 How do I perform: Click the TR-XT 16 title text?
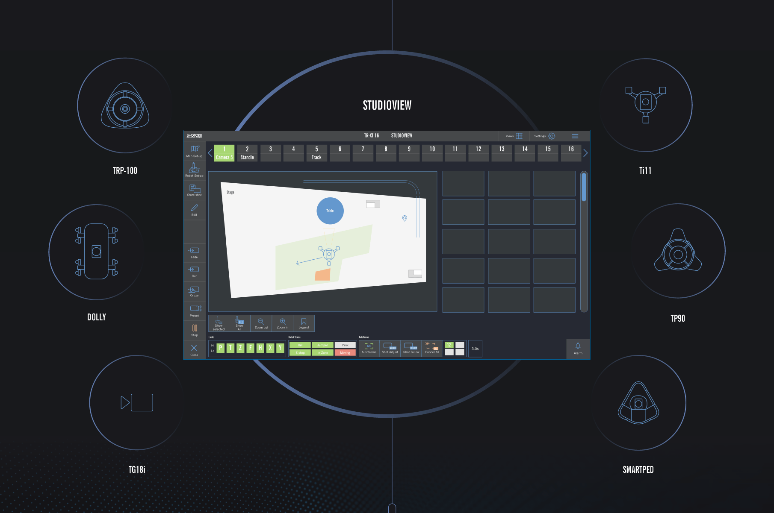tap(371, 136)
